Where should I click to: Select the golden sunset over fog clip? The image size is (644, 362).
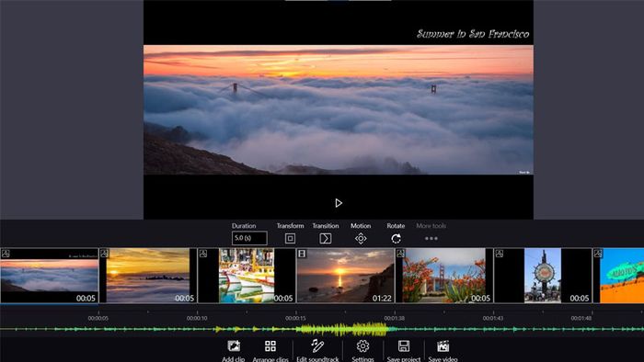coord(148,276)
